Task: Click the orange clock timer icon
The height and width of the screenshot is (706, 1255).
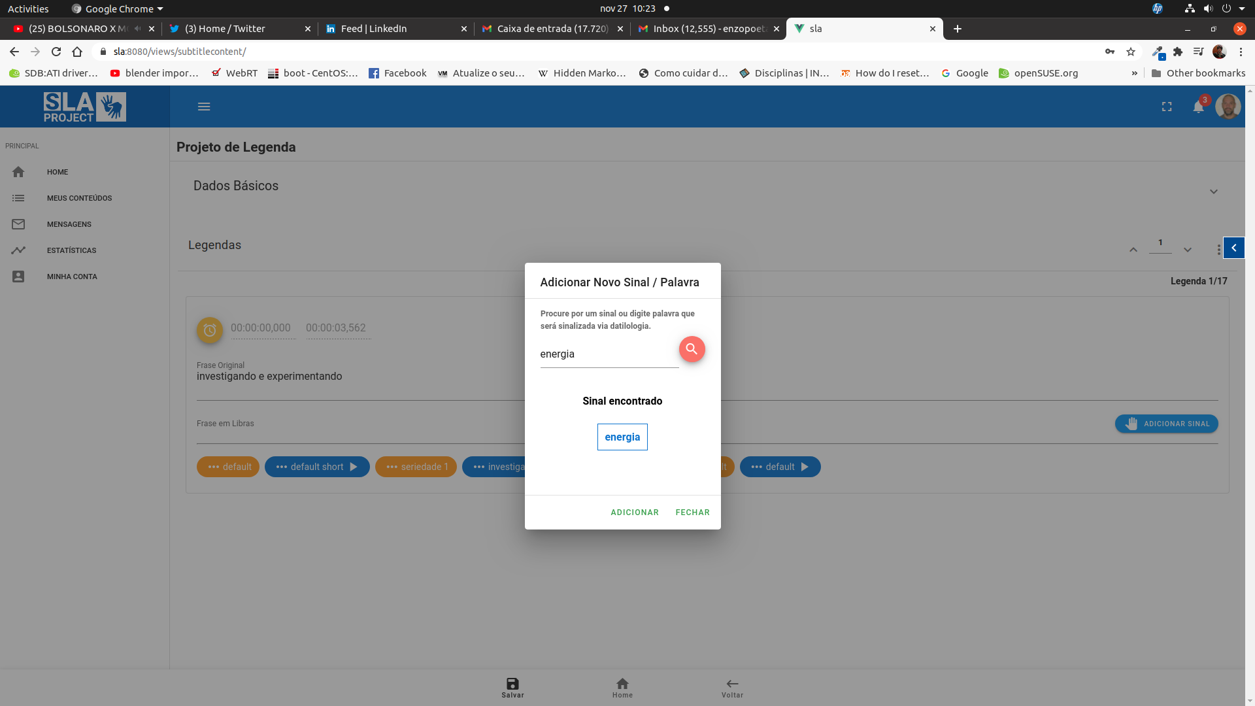Action: pyautogui.click(x=210, y=330)
